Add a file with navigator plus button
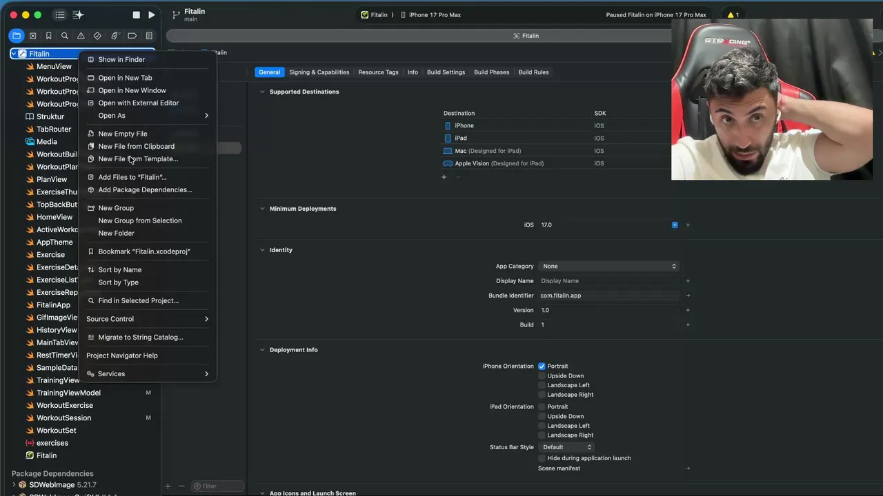Viewport: 883px width, 496px height. 168,486
